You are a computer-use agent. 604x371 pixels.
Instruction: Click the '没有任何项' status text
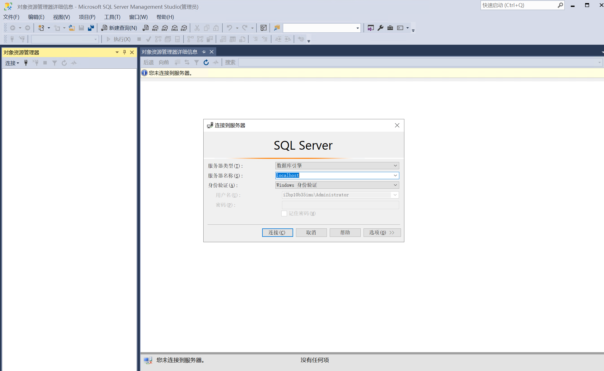(x=315, y=360)
